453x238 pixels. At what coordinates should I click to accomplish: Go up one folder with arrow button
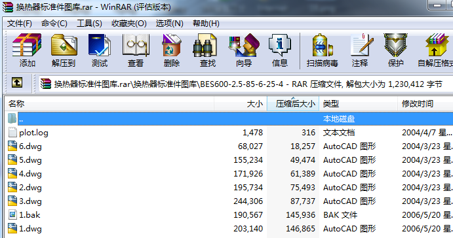click(x=17, y=83)
